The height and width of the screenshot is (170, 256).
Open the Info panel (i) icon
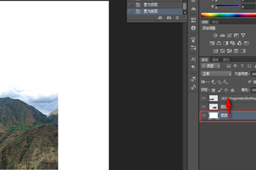click(x=193, y=28)
